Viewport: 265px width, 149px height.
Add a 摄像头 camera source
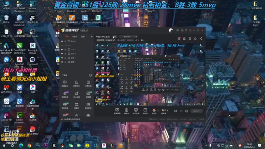coord(127,111)
